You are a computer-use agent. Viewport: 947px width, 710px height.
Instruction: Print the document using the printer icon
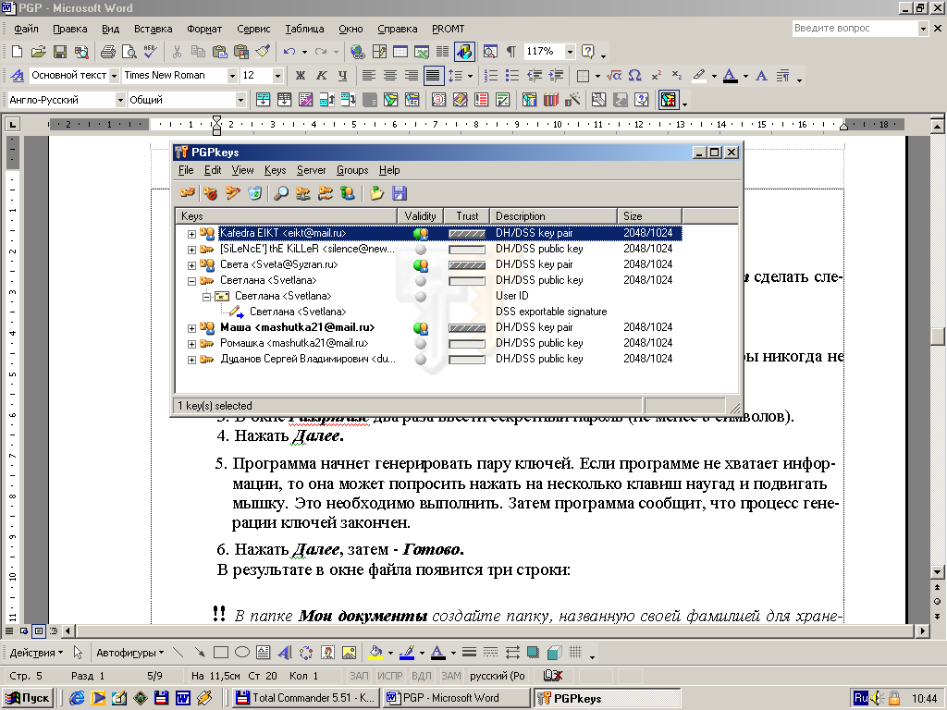(107, 52)
